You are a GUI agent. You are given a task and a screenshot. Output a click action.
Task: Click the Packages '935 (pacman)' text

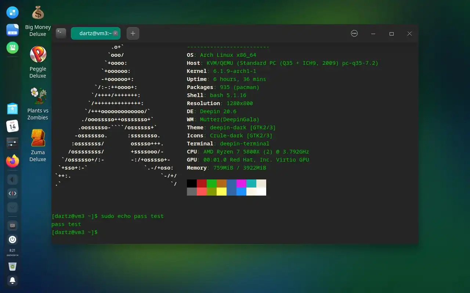(239, 87)
